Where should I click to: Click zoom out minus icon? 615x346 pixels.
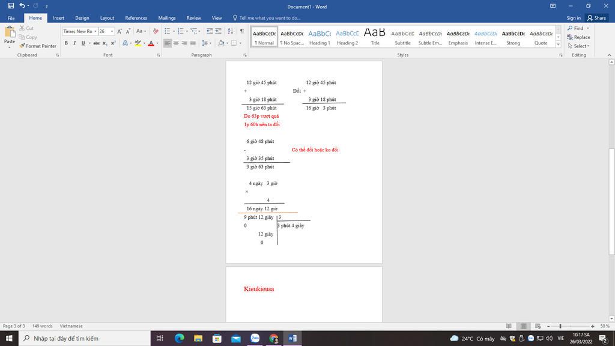[548, 326]
